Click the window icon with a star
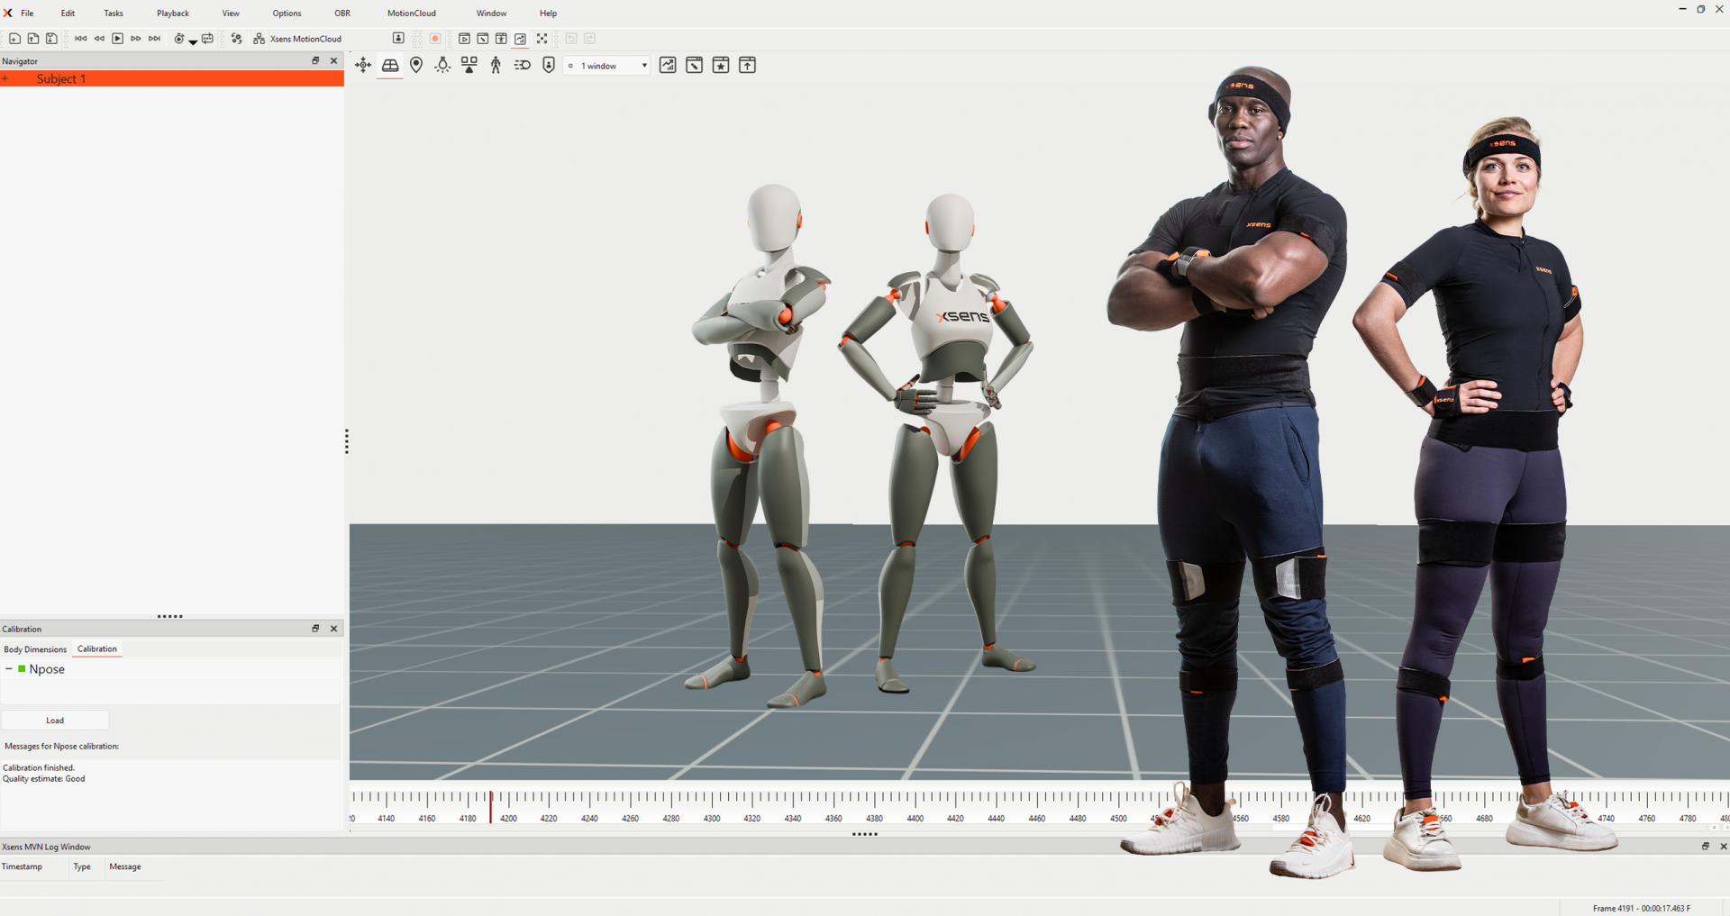The image size is (1730, 916). click(x=721, y=65)
